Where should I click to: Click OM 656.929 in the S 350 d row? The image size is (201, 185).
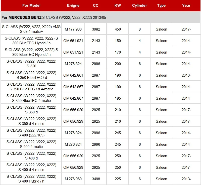(73, 110)
